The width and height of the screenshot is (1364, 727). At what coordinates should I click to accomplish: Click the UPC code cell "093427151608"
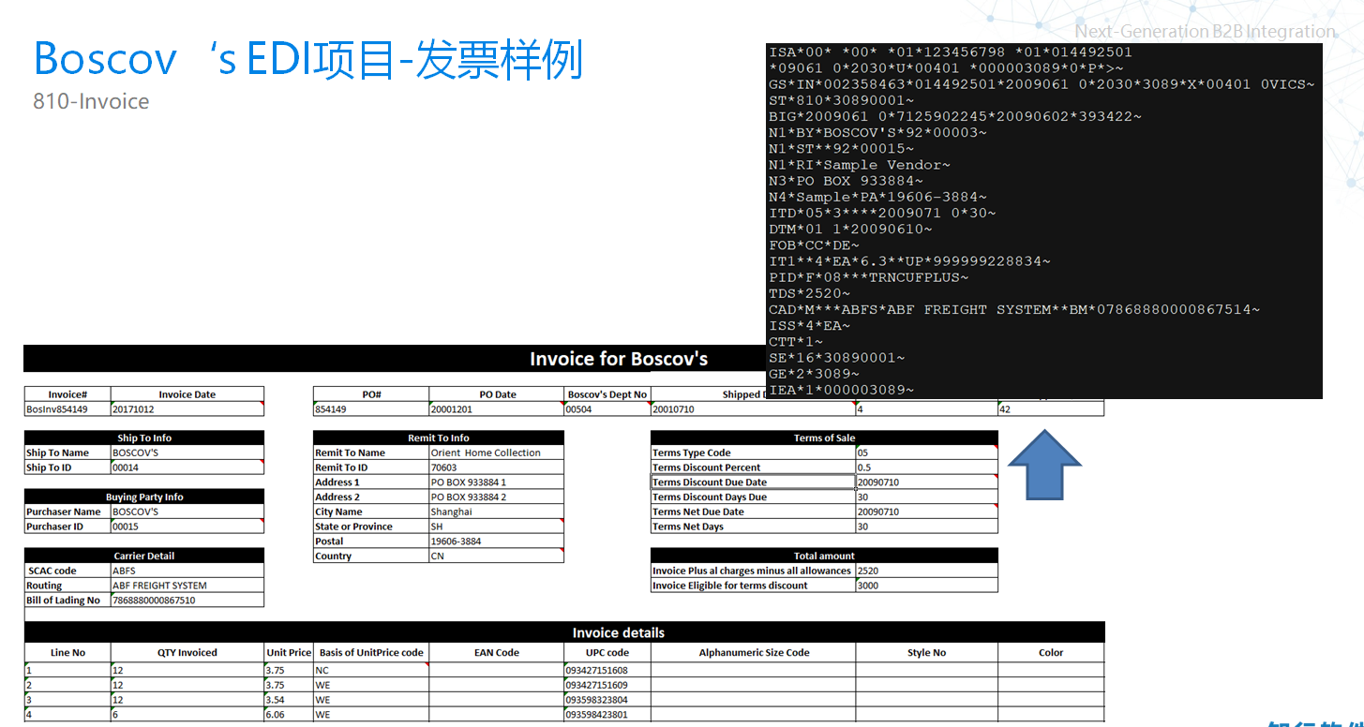607,670
